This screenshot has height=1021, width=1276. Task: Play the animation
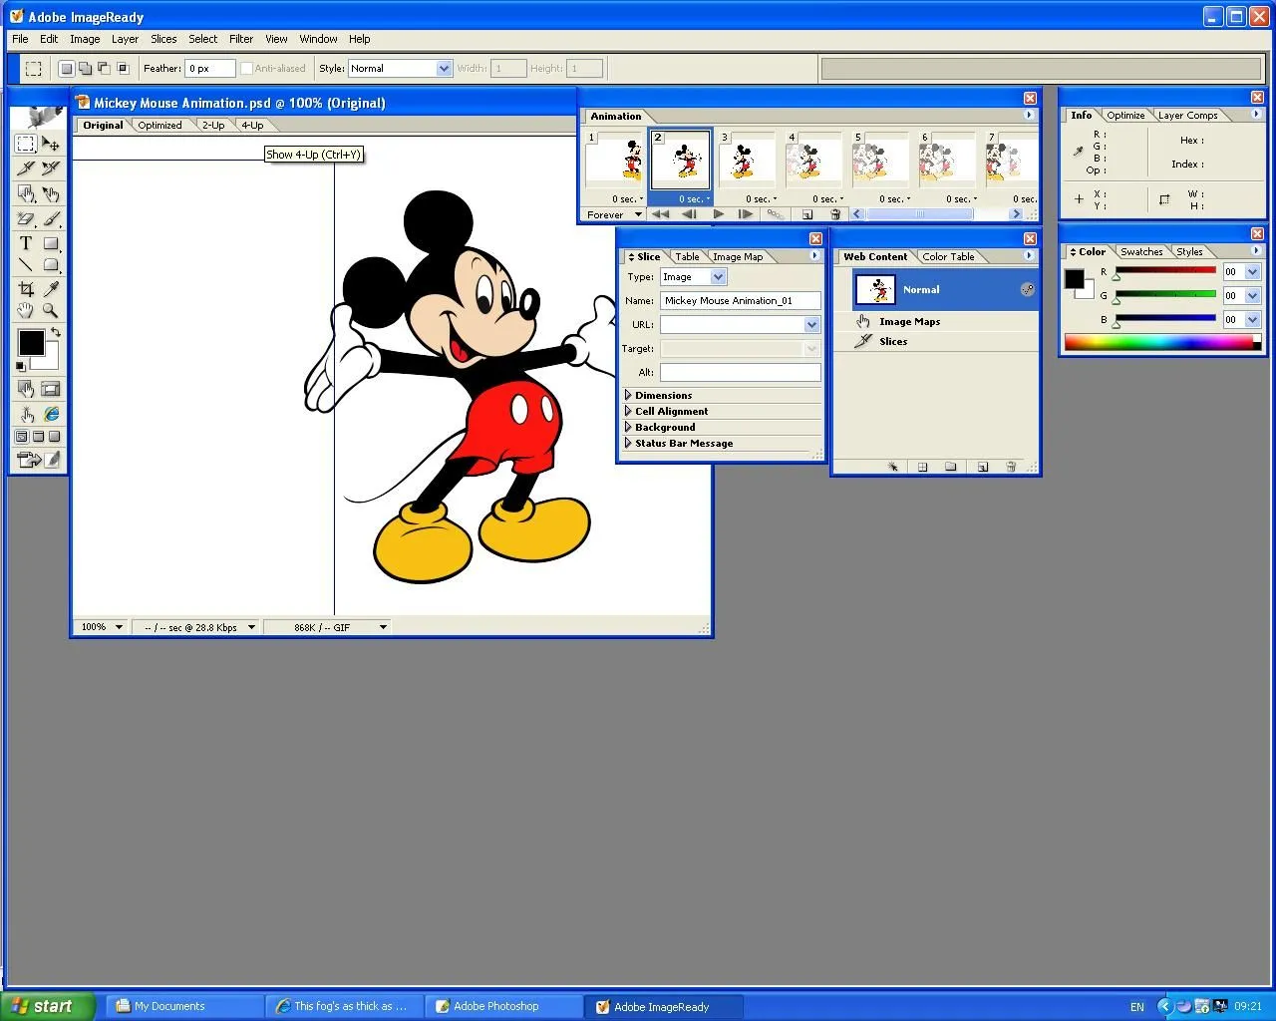pyautogui.click(x=718, y=214)
